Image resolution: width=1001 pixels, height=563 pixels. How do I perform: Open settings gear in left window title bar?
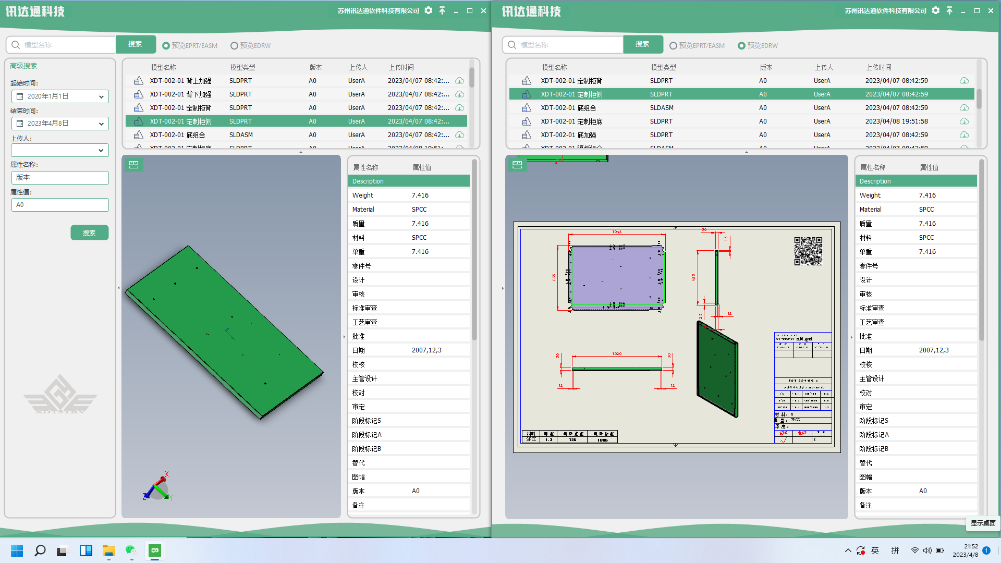click(x=428, y=10)
